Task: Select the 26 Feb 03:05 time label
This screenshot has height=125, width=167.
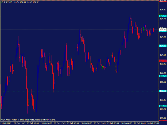Action: tap(153, 123)
